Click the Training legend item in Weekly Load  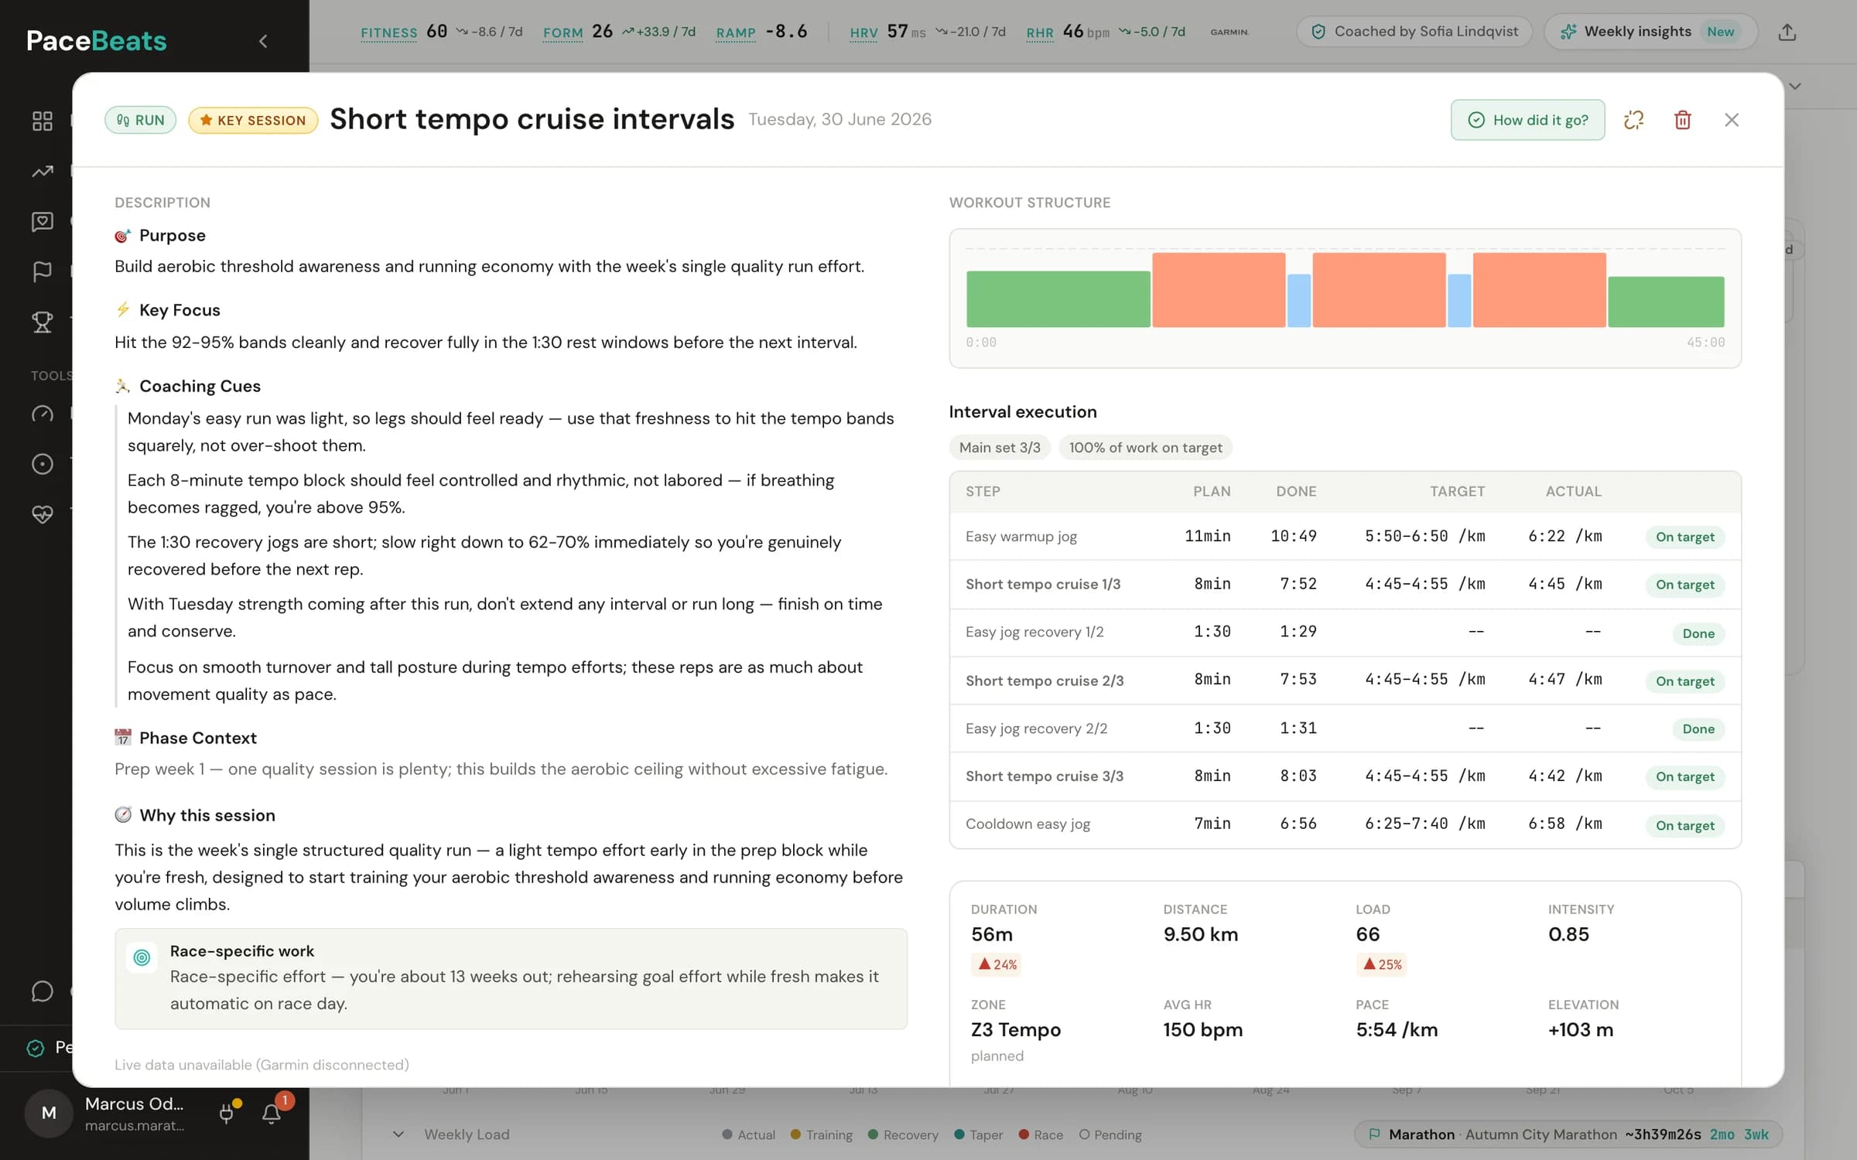pos(821,1134)
